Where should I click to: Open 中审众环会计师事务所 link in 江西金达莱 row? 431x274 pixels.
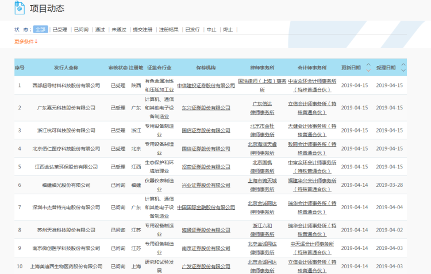(x=312, y=167)
